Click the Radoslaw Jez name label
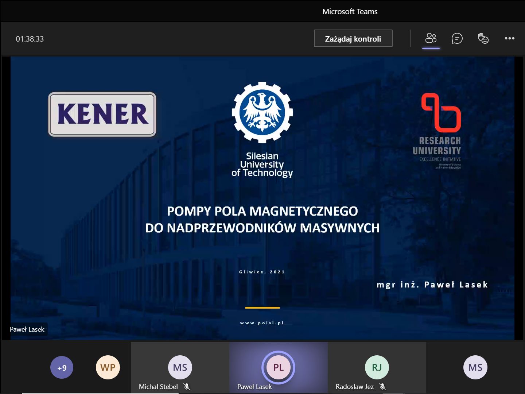The height and width of the screenshot is (394, 525). (354, 386)
